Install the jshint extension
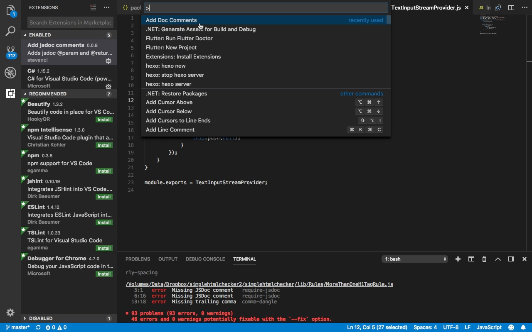532x332 pixels. (104, 197)
